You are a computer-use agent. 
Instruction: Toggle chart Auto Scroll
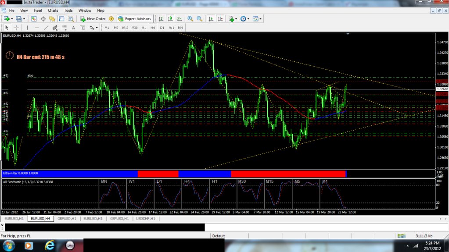point(211,19)
